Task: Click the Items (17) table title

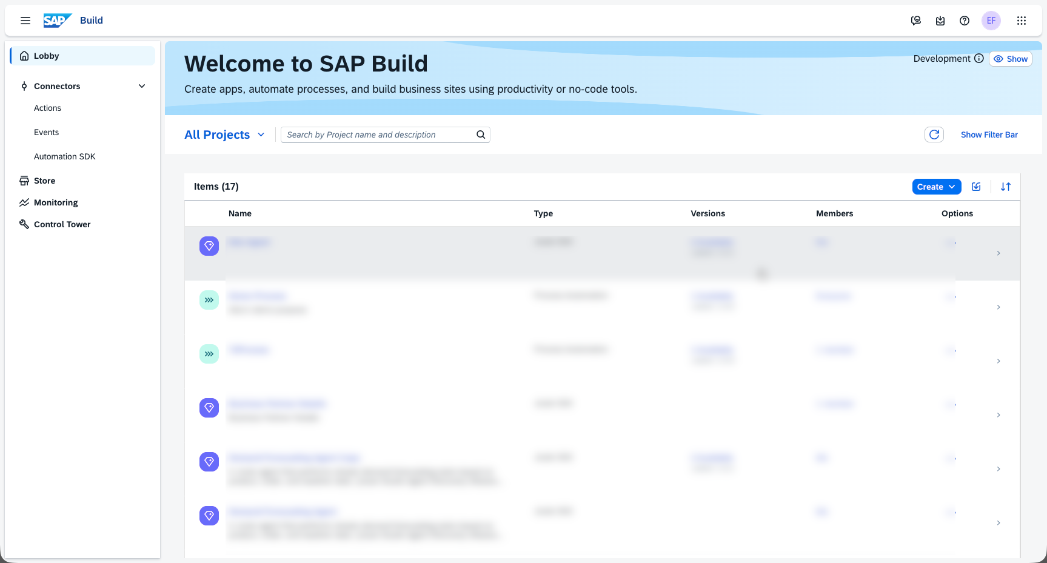Action: point(216,187)
